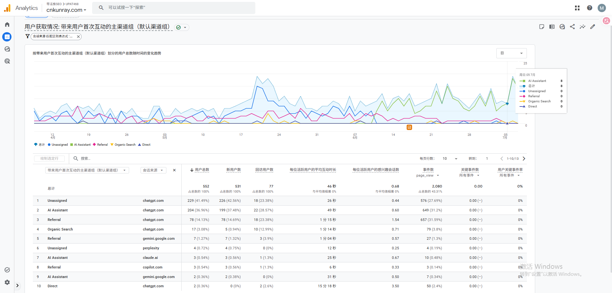Open the Home icon in left sidebar
The width and height of the screenshot is (612, 293).
7,25
